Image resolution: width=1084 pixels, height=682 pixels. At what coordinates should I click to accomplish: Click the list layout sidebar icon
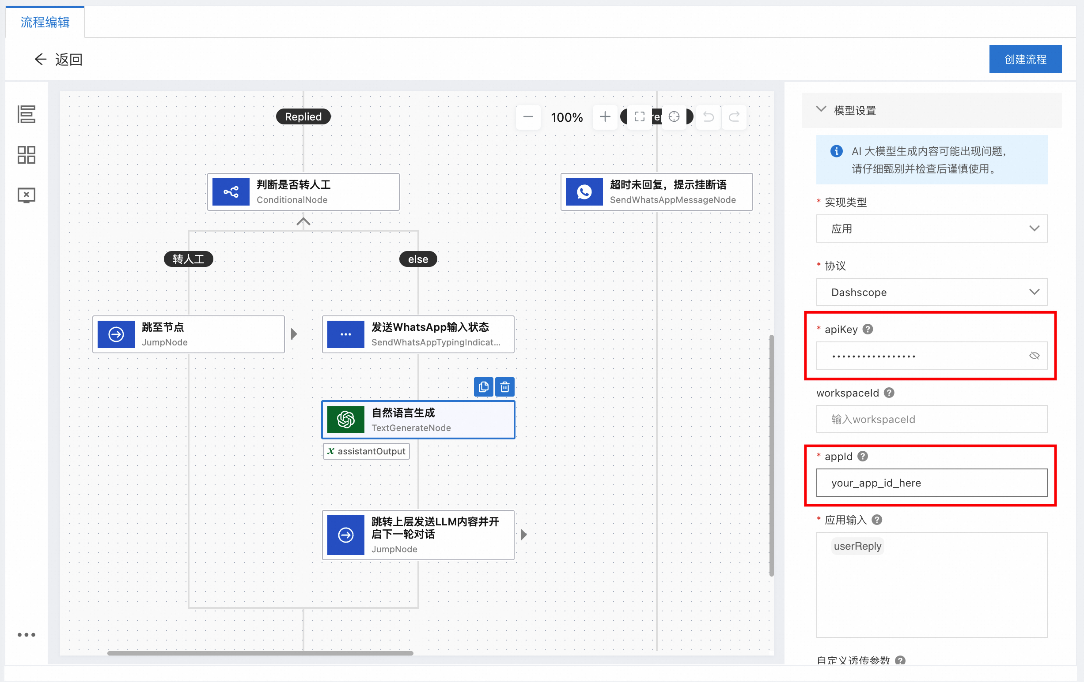(26, 114)
